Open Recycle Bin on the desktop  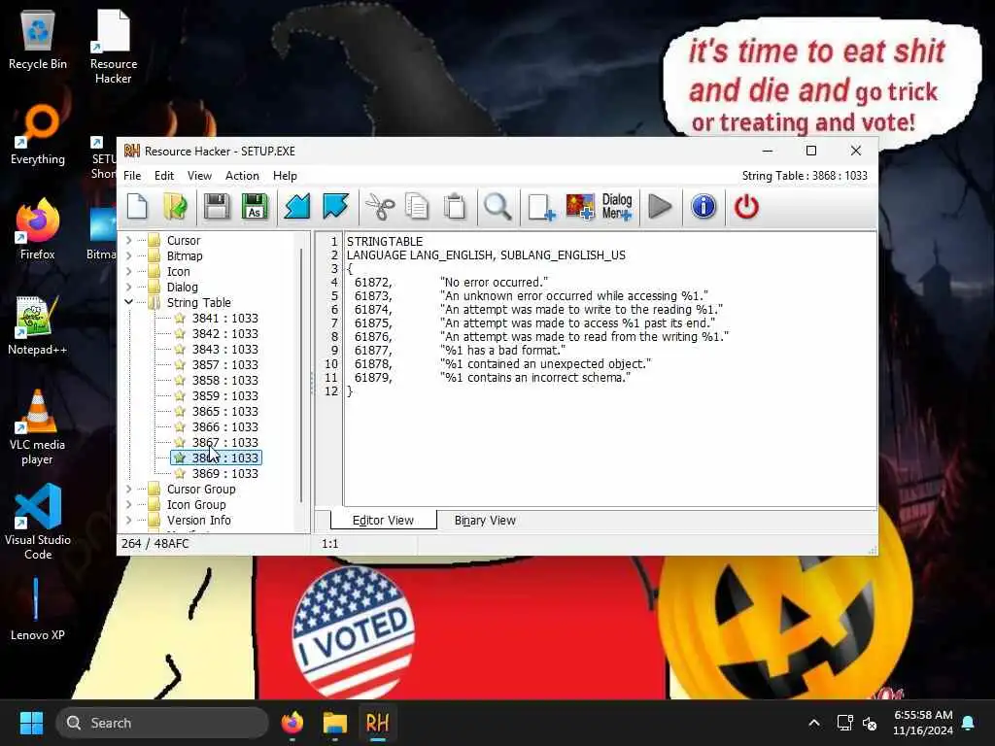click(x=38, y=39)
